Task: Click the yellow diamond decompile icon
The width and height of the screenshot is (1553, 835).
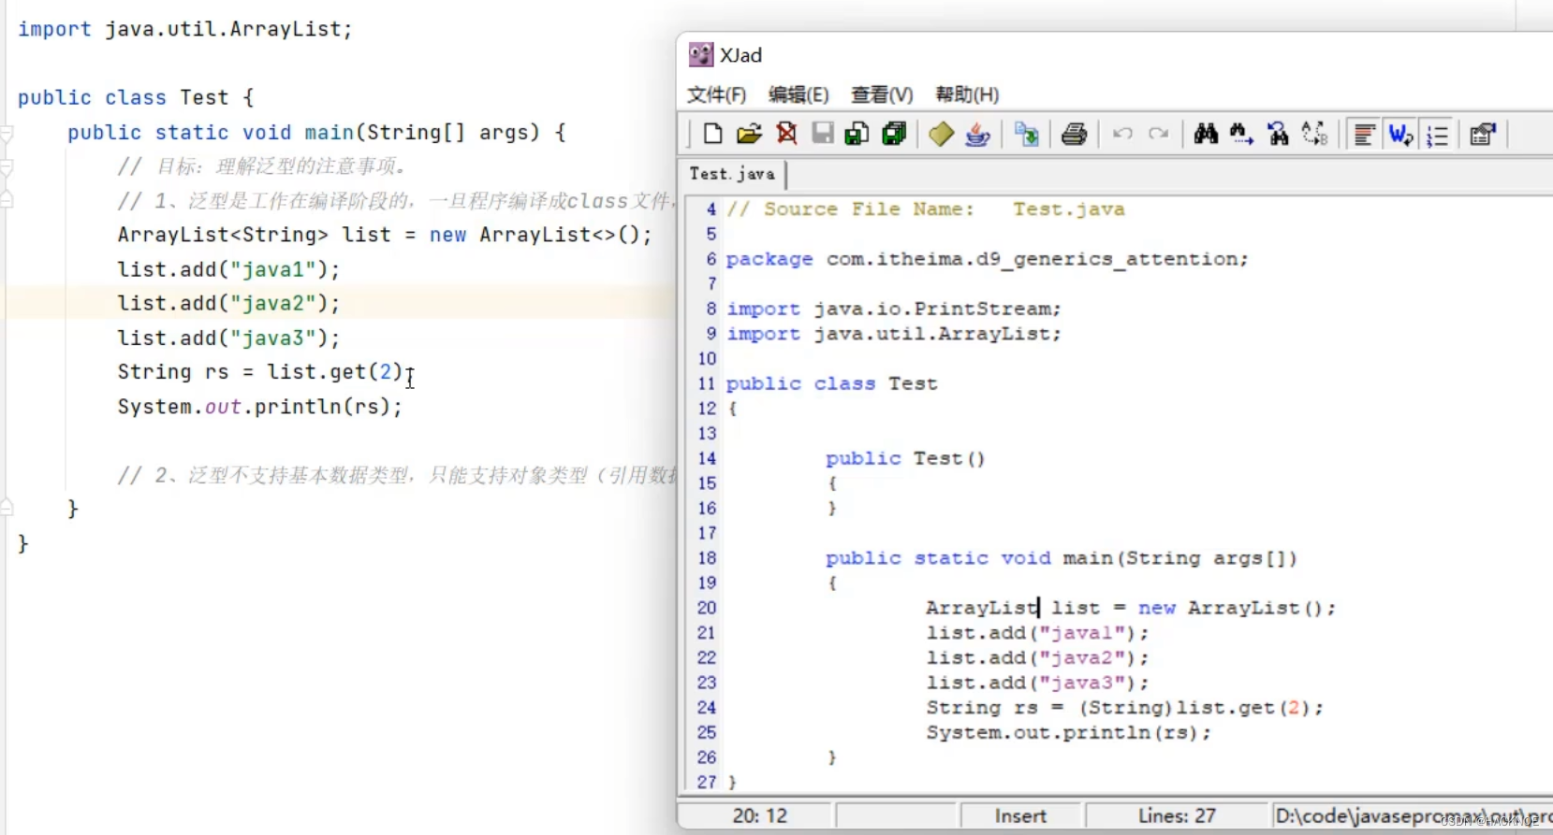Action: pos(941,134)
